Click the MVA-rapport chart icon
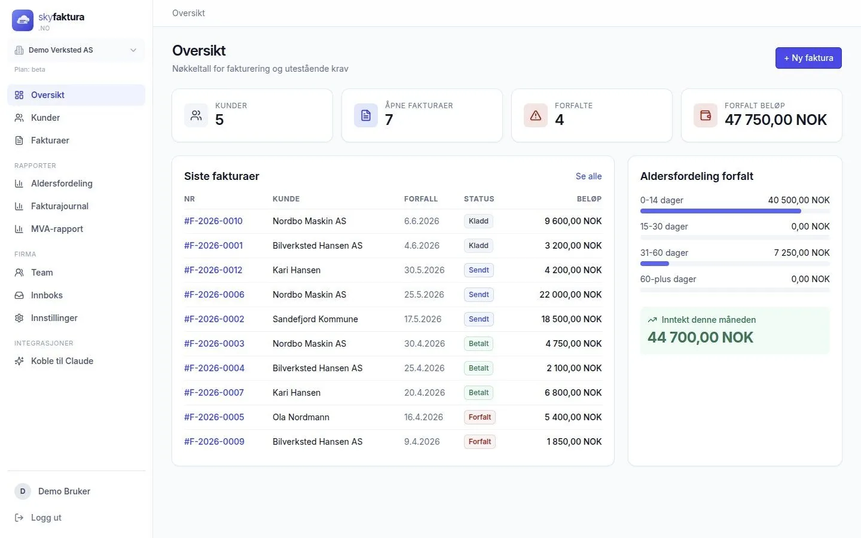 19,229
